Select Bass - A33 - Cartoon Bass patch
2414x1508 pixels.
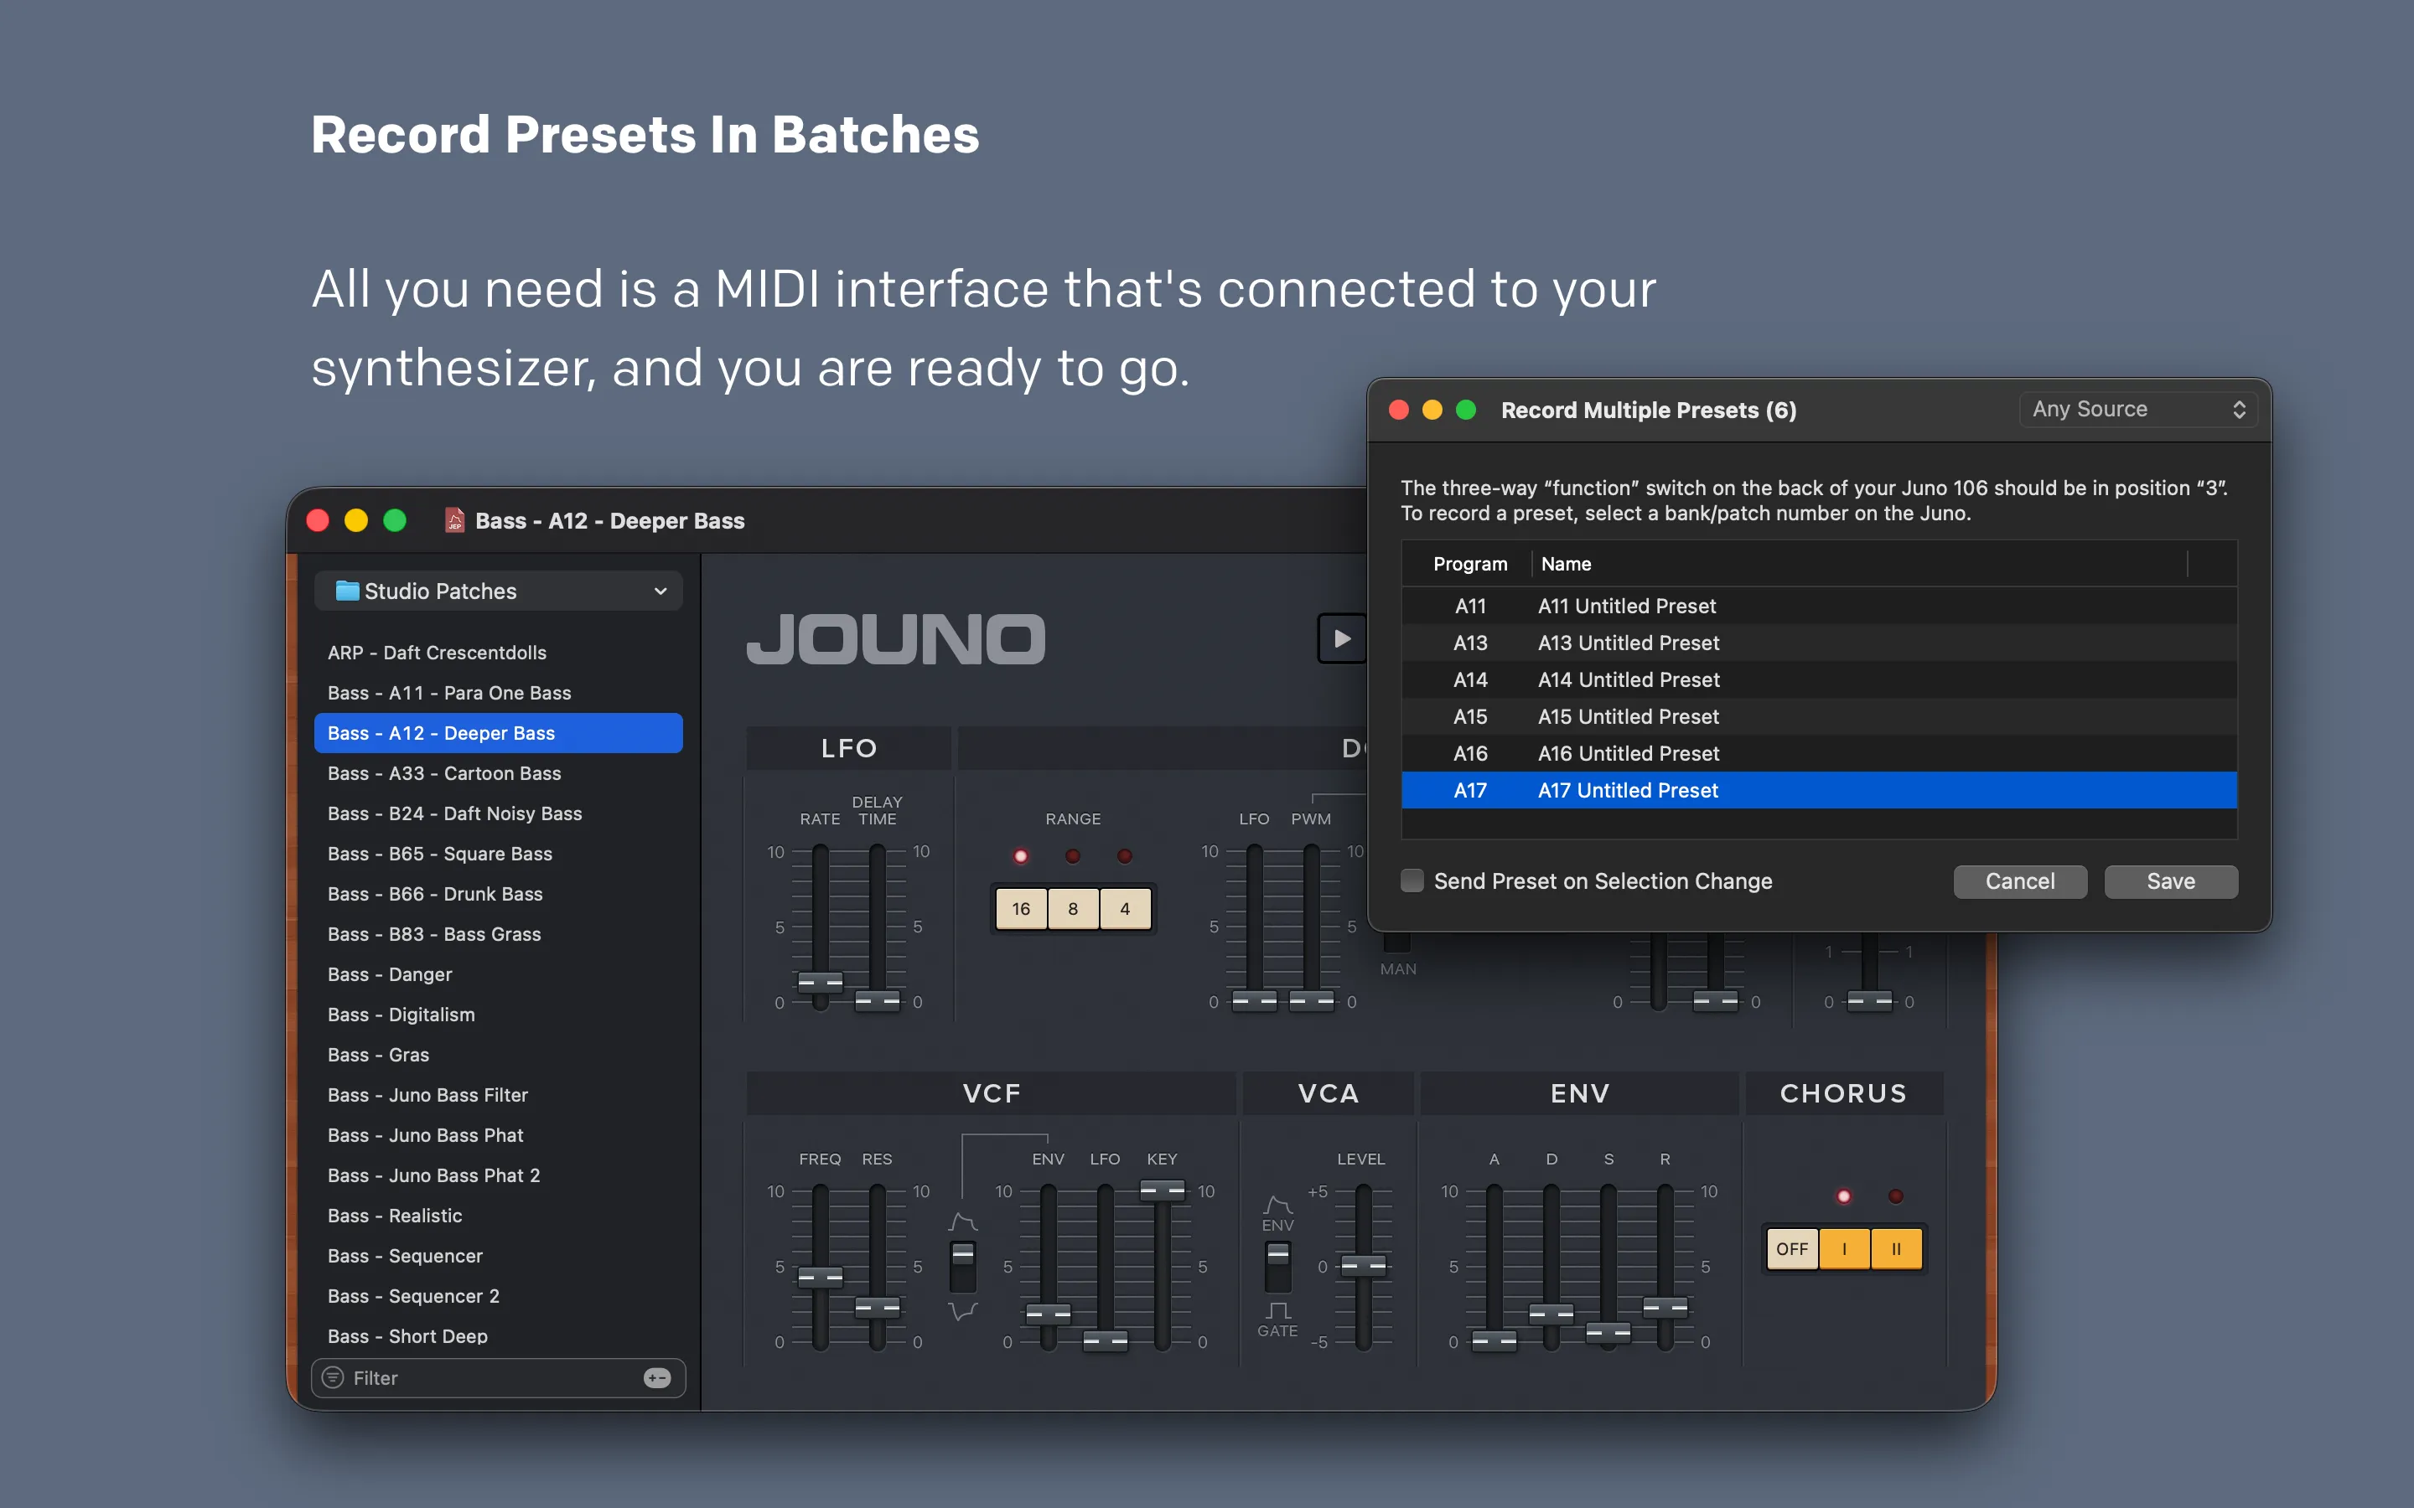(499, 773)
